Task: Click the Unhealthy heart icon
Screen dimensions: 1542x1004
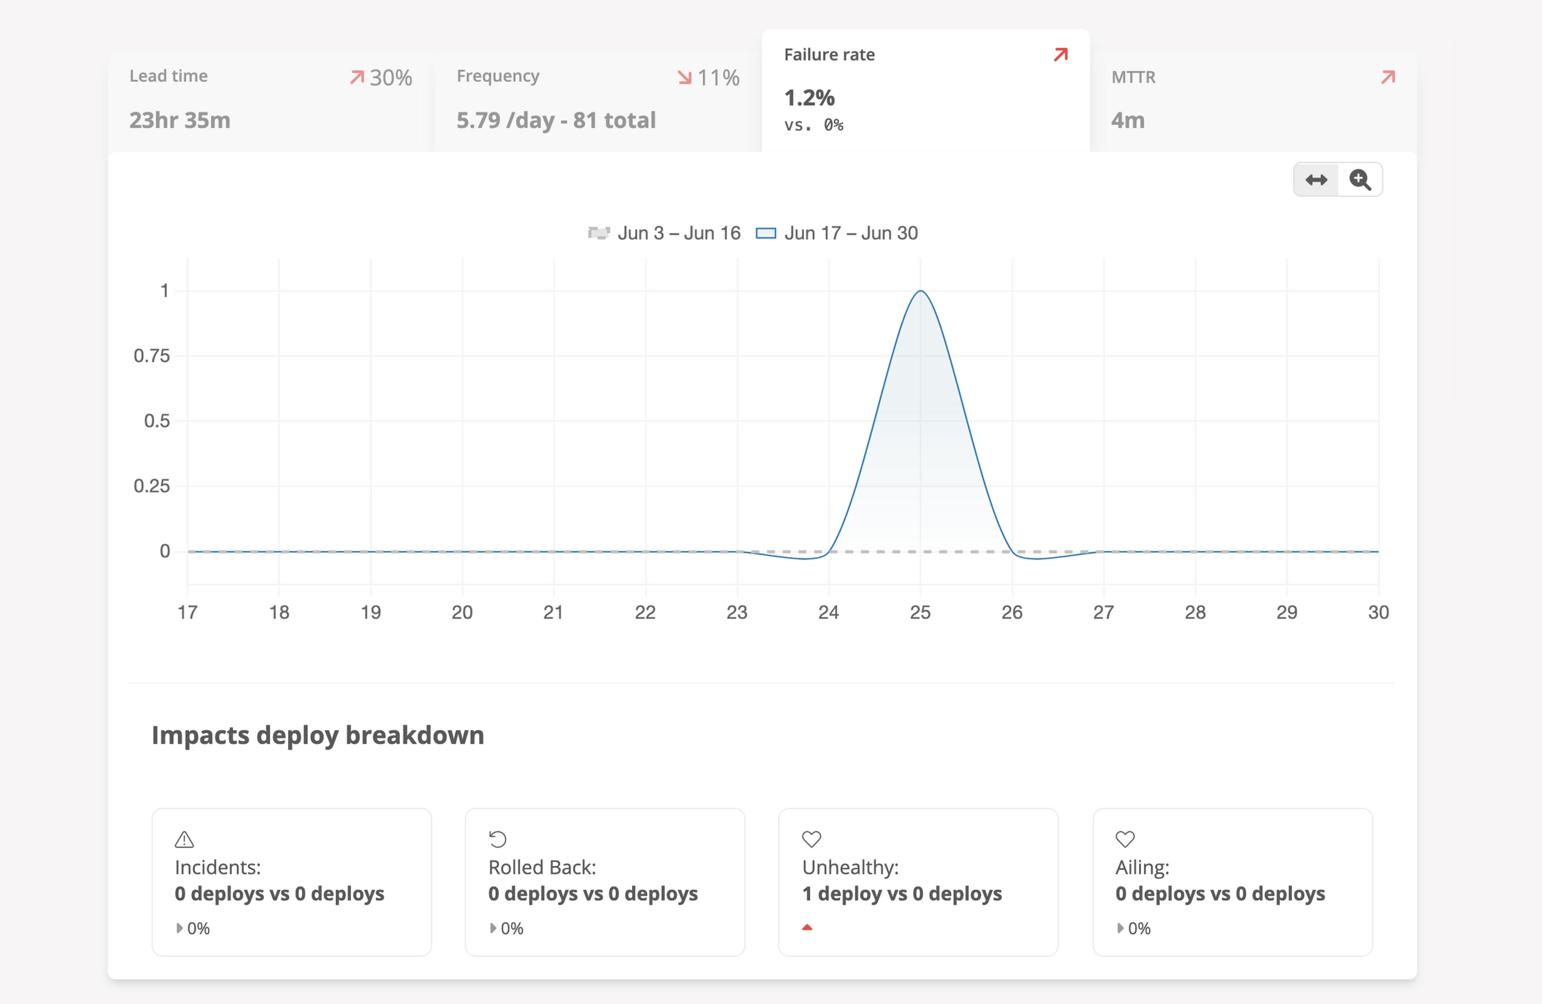Action: (x=811, y=840)
